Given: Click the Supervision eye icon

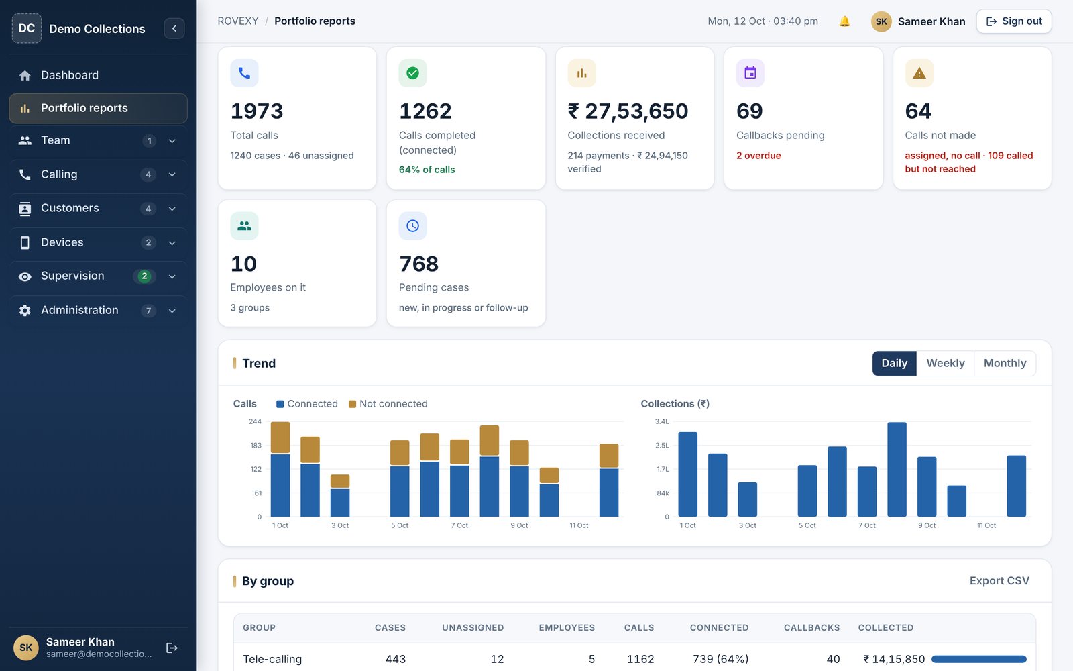Looking at the screenshot, I should (x=25, y=276).
